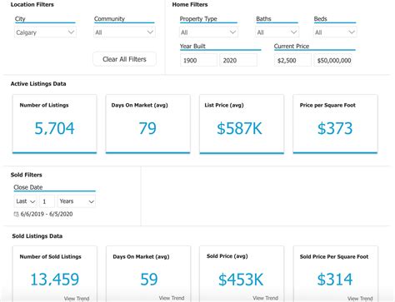
Task: Select active Days On Market card 79
Action: (x=147, y=124)
